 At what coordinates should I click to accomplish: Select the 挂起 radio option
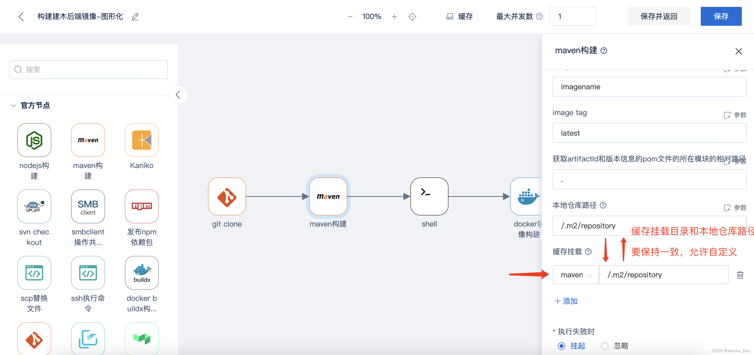[x=561, y=346]
